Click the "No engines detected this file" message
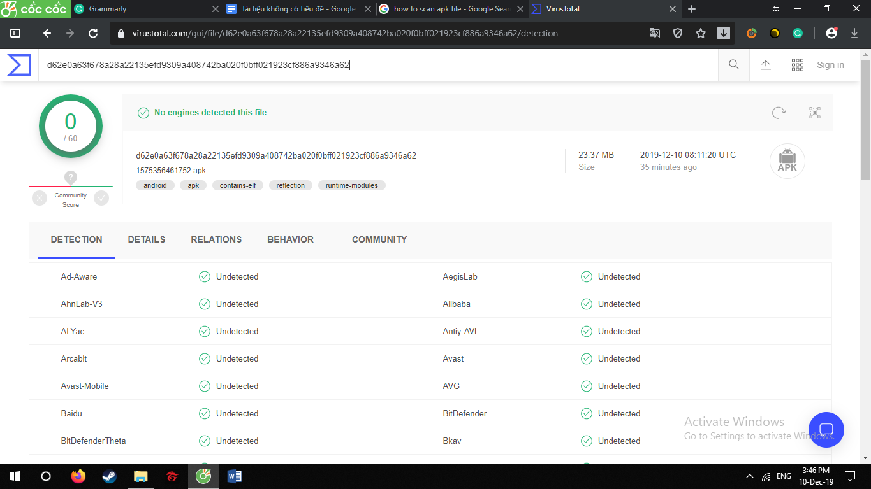Viewport: 871px width, 489px height. (x=210, y=113)
